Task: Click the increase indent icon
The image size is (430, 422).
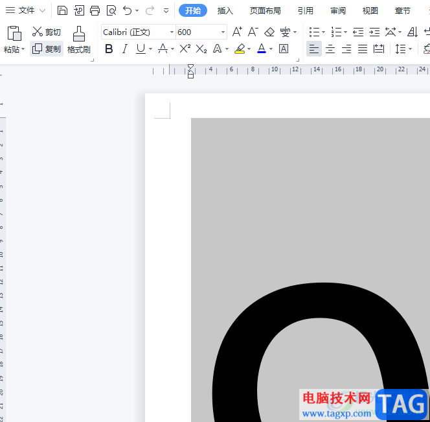Action: [x=374, y=32]
